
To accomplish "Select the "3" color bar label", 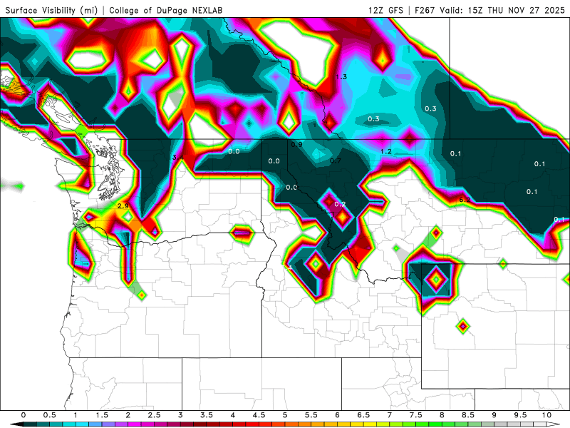I will [180, 415].
